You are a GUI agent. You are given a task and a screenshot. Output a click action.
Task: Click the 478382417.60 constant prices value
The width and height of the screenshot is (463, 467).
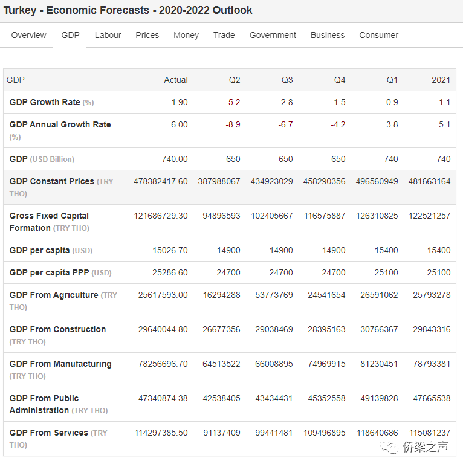coord(161,181)
